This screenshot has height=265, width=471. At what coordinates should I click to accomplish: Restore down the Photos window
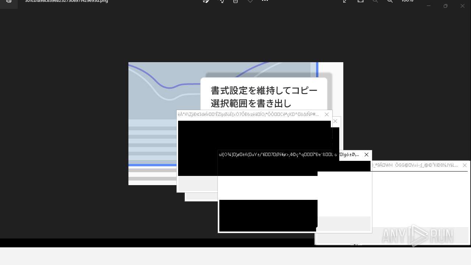pos(446,6)
